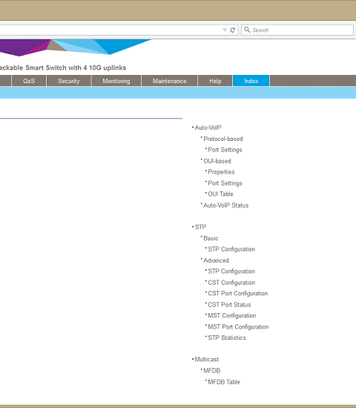Screen dimensions: 356x408
Task: Click the browser reload icon
Action: point(233,30)
